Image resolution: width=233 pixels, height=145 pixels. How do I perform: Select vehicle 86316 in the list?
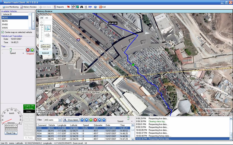[x=15, y=21]
